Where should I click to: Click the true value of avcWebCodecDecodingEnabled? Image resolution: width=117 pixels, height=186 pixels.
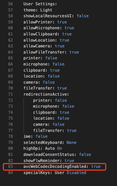tap(96, 166)
